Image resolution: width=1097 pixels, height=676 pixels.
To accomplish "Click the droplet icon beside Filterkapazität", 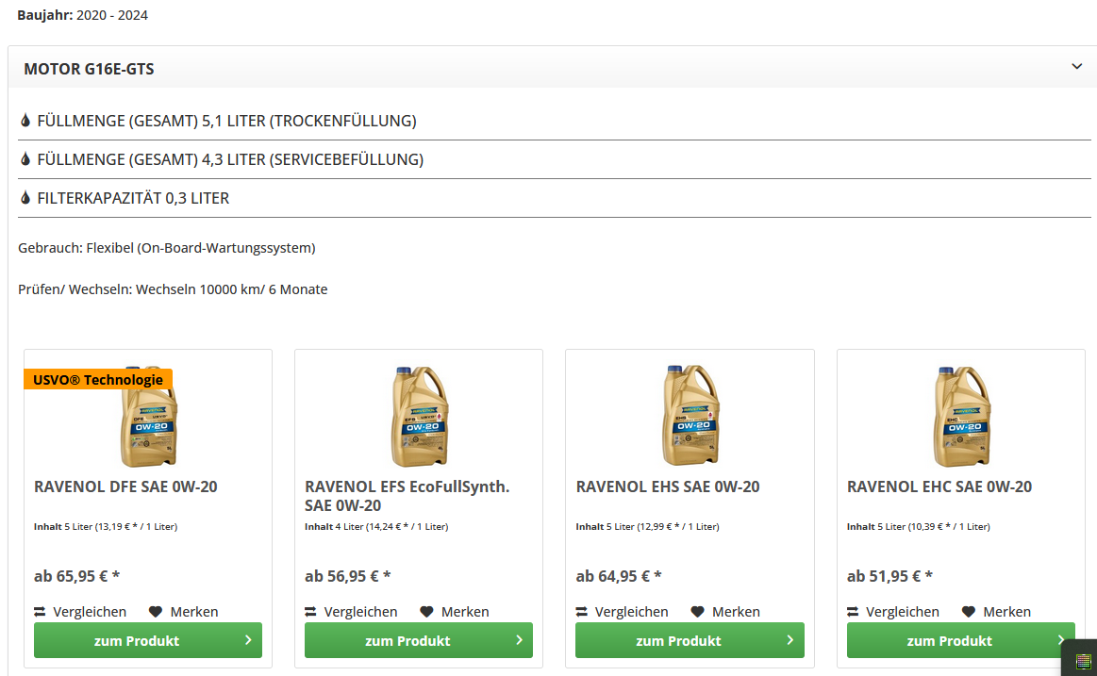I will tap(25, 197).
